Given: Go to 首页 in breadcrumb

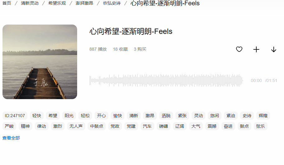Looking at the screenshot, I should (x=7, y=3).
